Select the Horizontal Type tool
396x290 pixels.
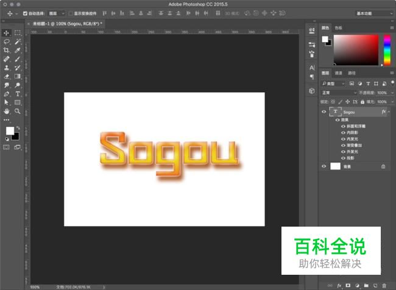point(18,94)
